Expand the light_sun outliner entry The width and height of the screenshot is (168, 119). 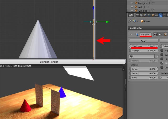(x=132, y=3)
